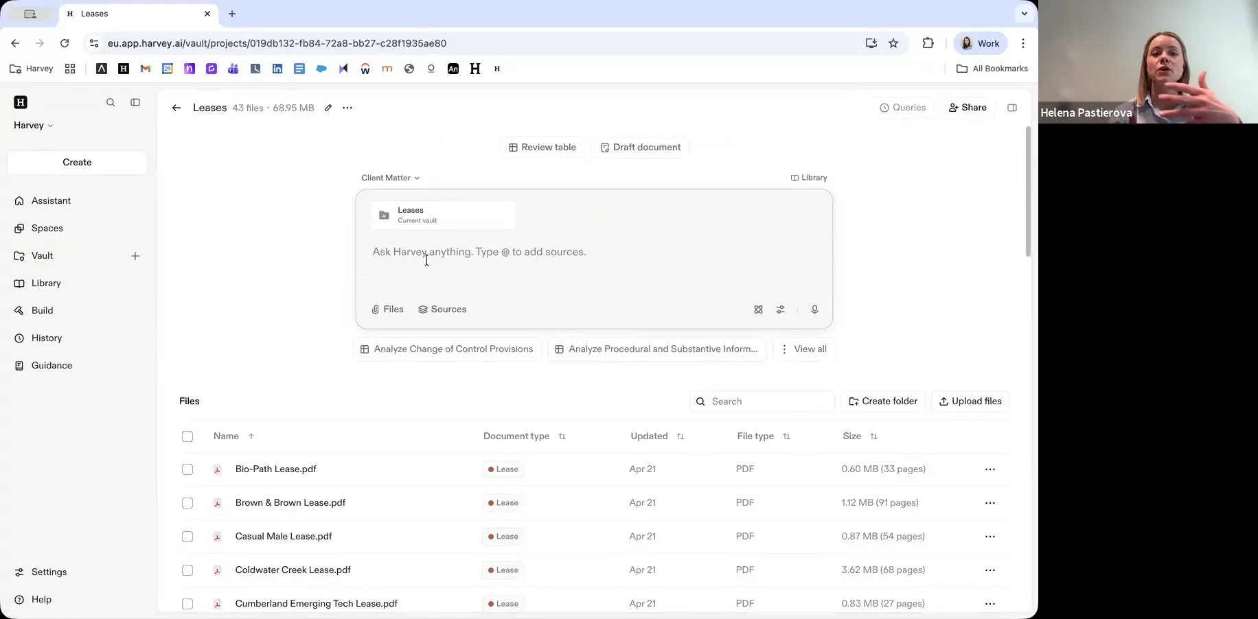The image size is (1258, 619).
Task: Open the Queries button
Action: tap(903, 108)
